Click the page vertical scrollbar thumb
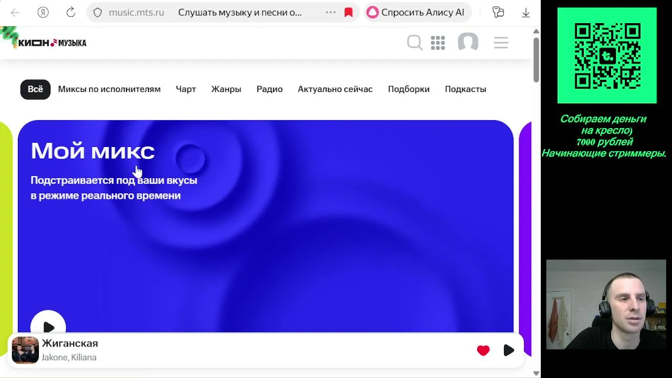This screenshot has width=672, height=378. tap(536, 60)
